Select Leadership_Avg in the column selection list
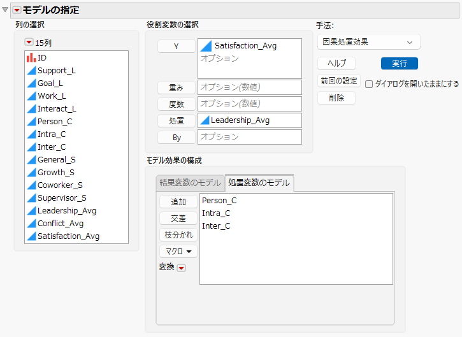 tap(67, 211)
